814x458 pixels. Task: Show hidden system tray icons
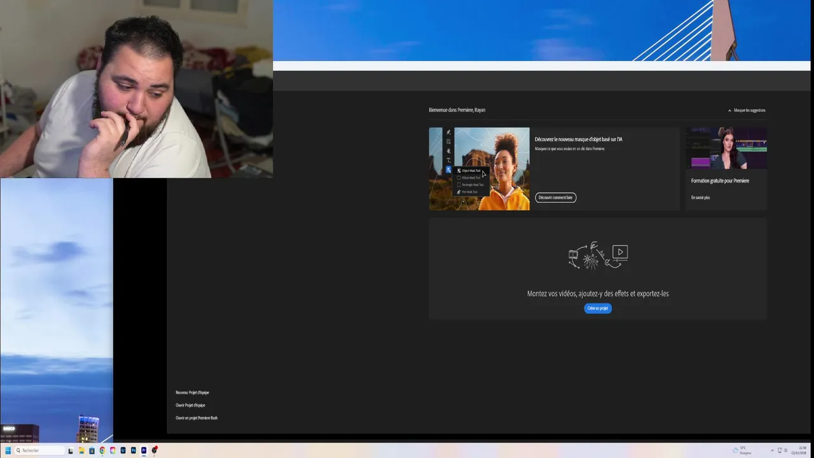pos(772,450)
